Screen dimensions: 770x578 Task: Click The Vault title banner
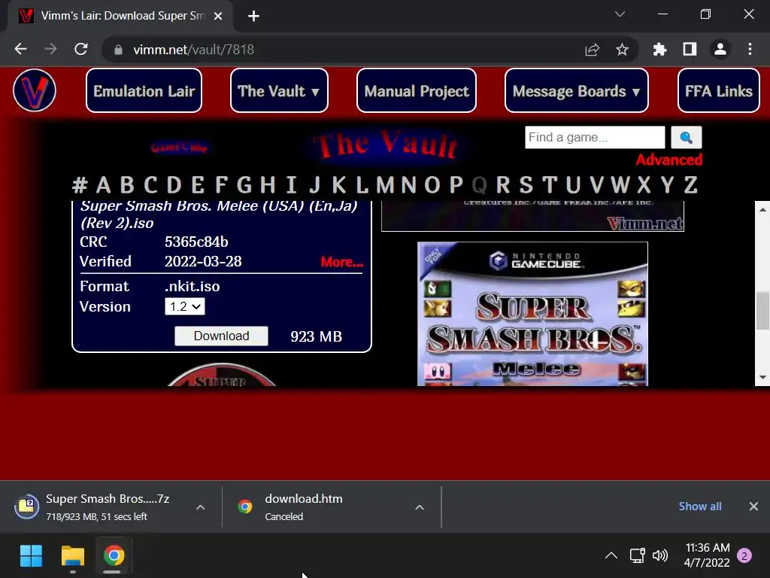coord(386,145)
